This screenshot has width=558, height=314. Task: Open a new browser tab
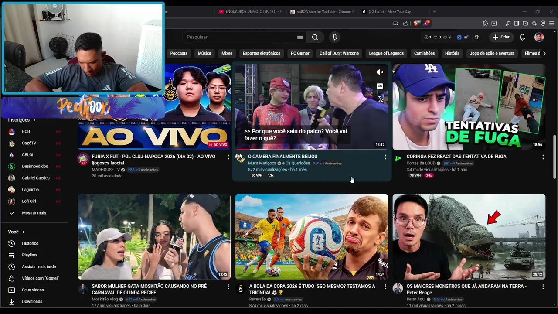point(435,12)
